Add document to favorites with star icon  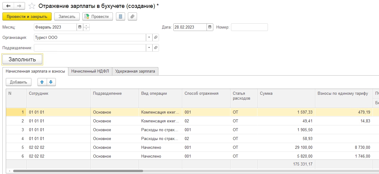point(32,6)
